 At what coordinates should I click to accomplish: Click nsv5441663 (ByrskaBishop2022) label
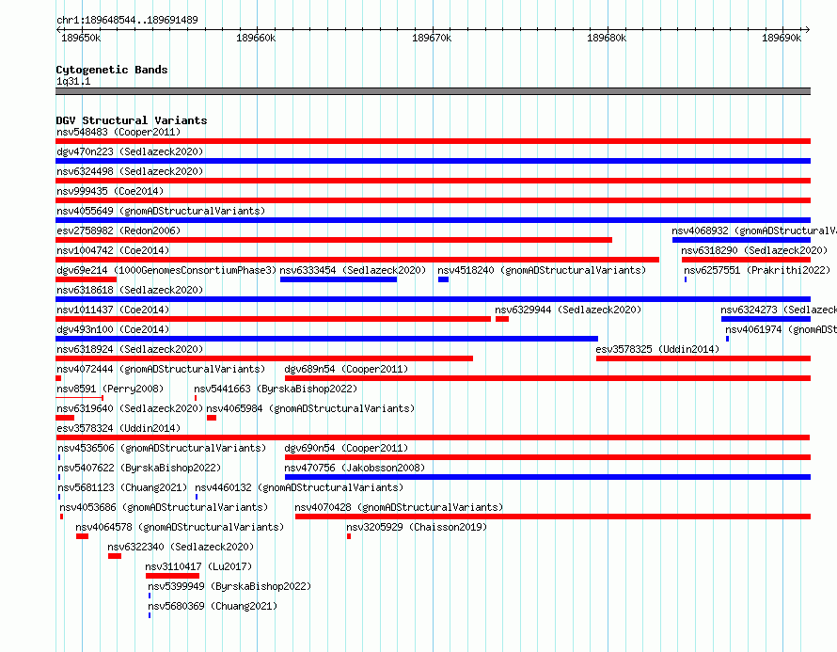[x=276, y=389]
